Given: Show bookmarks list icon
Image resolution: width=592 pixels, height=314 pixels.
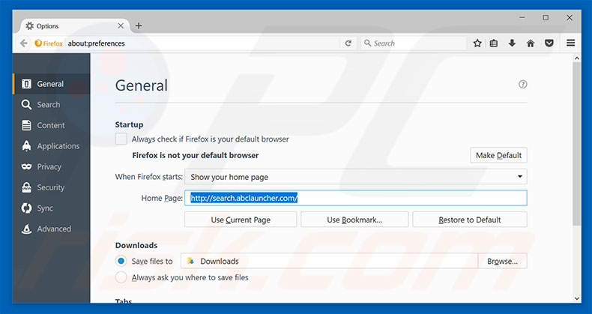Looking at the screenshot, I should tap(494, 43).
